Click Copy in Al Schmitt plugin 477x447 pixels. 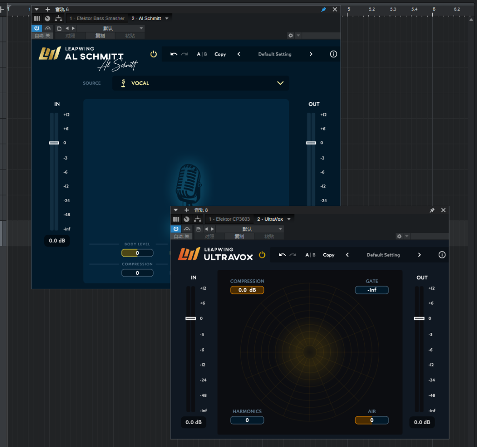pos(220,54)
